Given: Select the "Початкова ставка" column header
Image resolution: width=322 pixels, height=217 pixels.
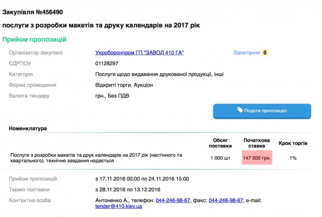Looking at the screenshot, I should pyautogui.click(x=257, y=143).
